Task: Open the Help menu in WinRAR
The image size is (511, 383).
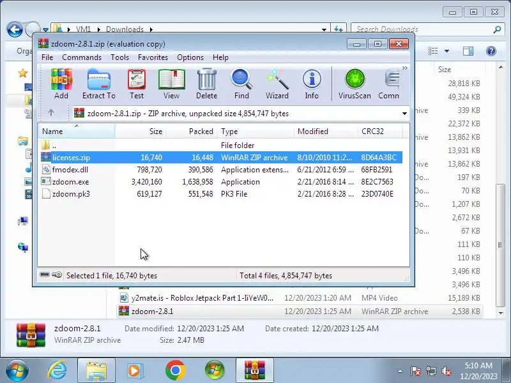Action: (220, 57)
